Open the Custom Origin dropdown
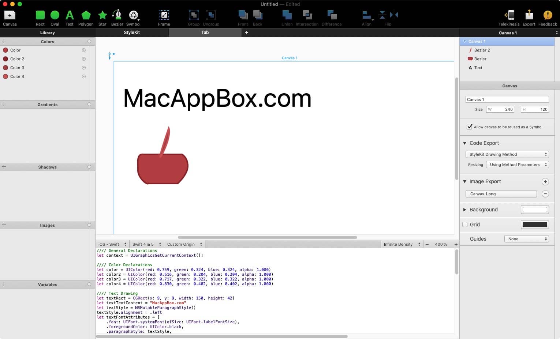Screen dimensions: 560x339 [x=184, y=244]
